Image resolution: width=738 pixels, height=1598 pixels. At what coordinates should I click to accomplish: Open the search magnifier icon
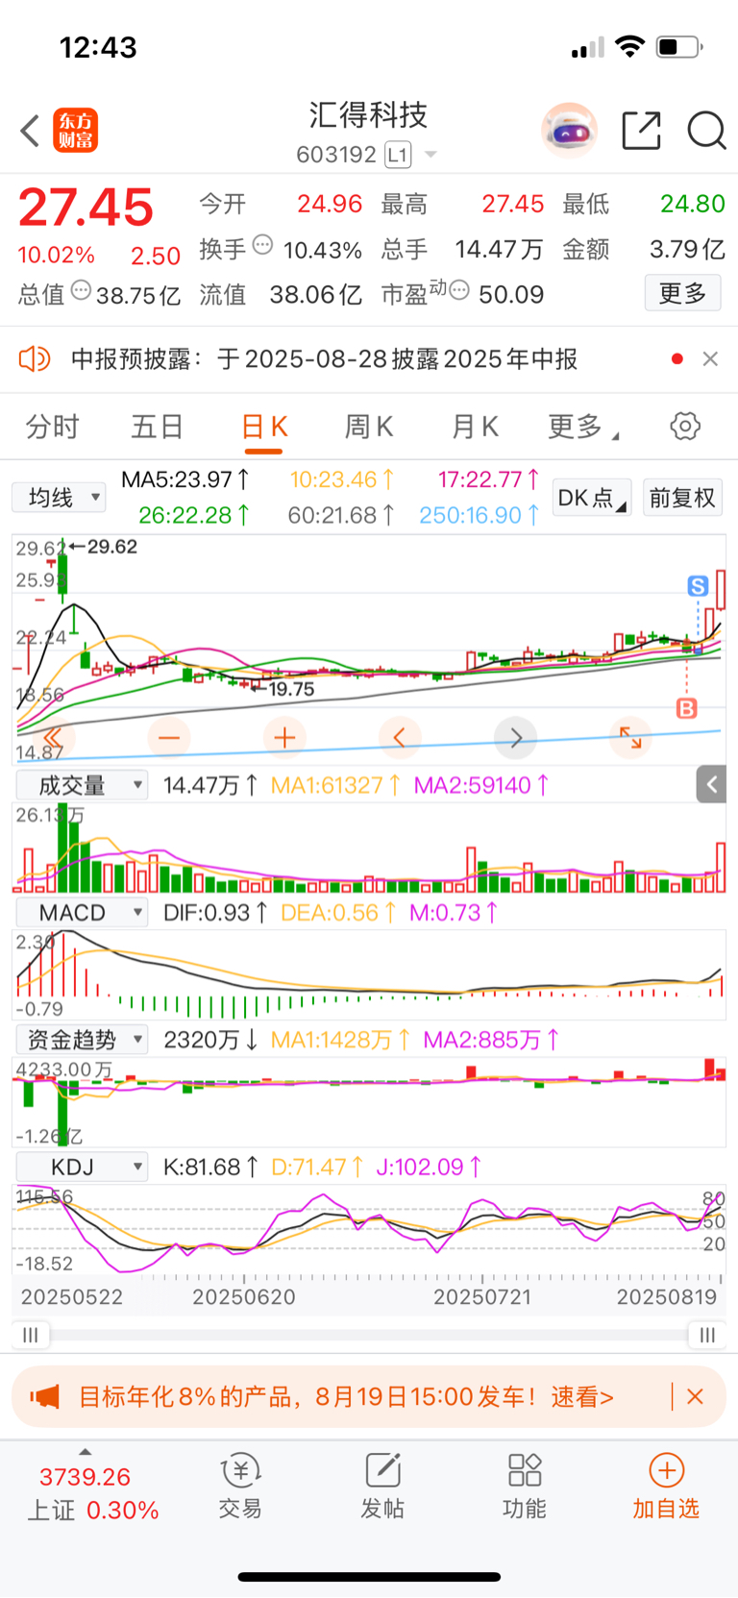[706, 131]
